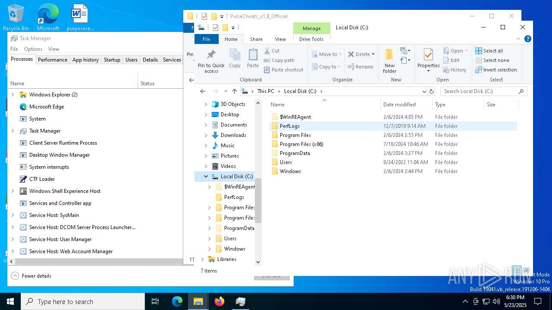Click the Rename ribbon button
Screen dimensions: 552x310
(361, 67)
